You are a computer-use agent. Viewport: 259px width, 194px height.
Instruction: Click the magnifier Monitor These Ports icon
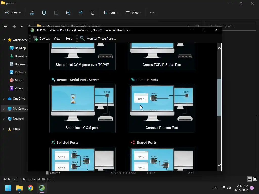coord(82,38)
